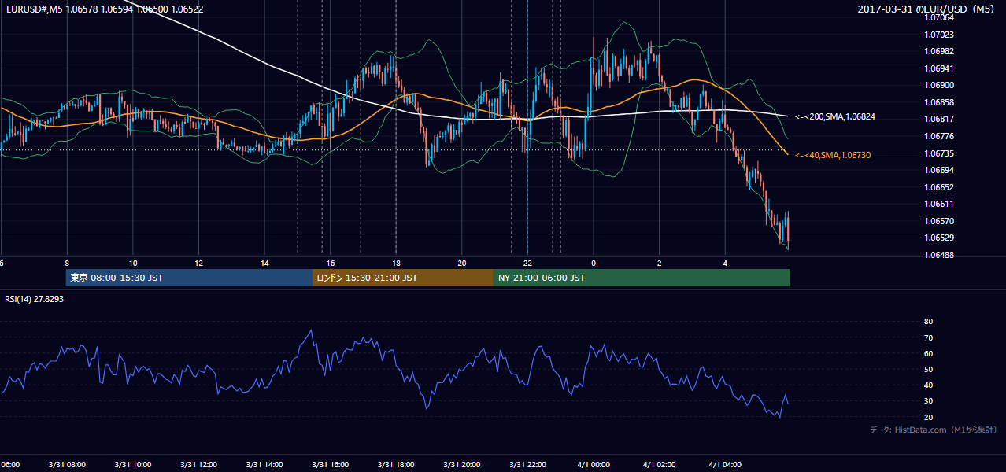Click the Tokyo 08:00-15:30 JST session bar
This screenshot has height=472, width=1006.
click(x=189, y=278)
